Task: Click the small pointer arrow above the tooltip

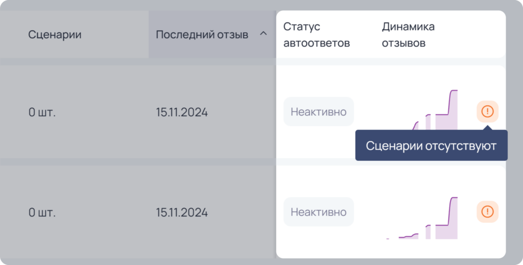Action: pyautogui.click(x=487, y=128)
